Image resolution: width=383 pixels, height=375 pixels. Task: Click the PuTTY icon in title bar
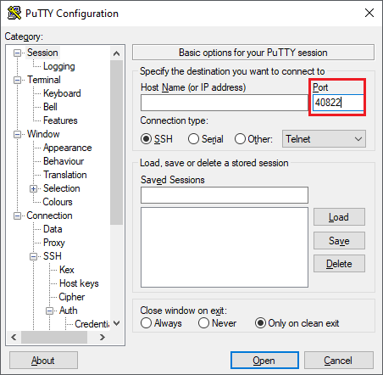click(14, 13)
